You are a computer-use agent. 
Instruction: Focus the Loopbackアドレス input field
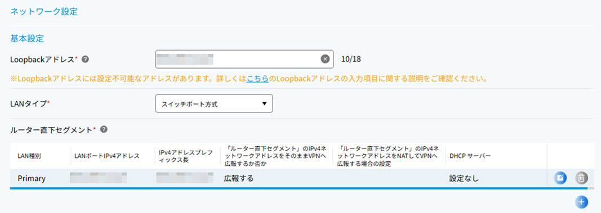tap(244, 59)
